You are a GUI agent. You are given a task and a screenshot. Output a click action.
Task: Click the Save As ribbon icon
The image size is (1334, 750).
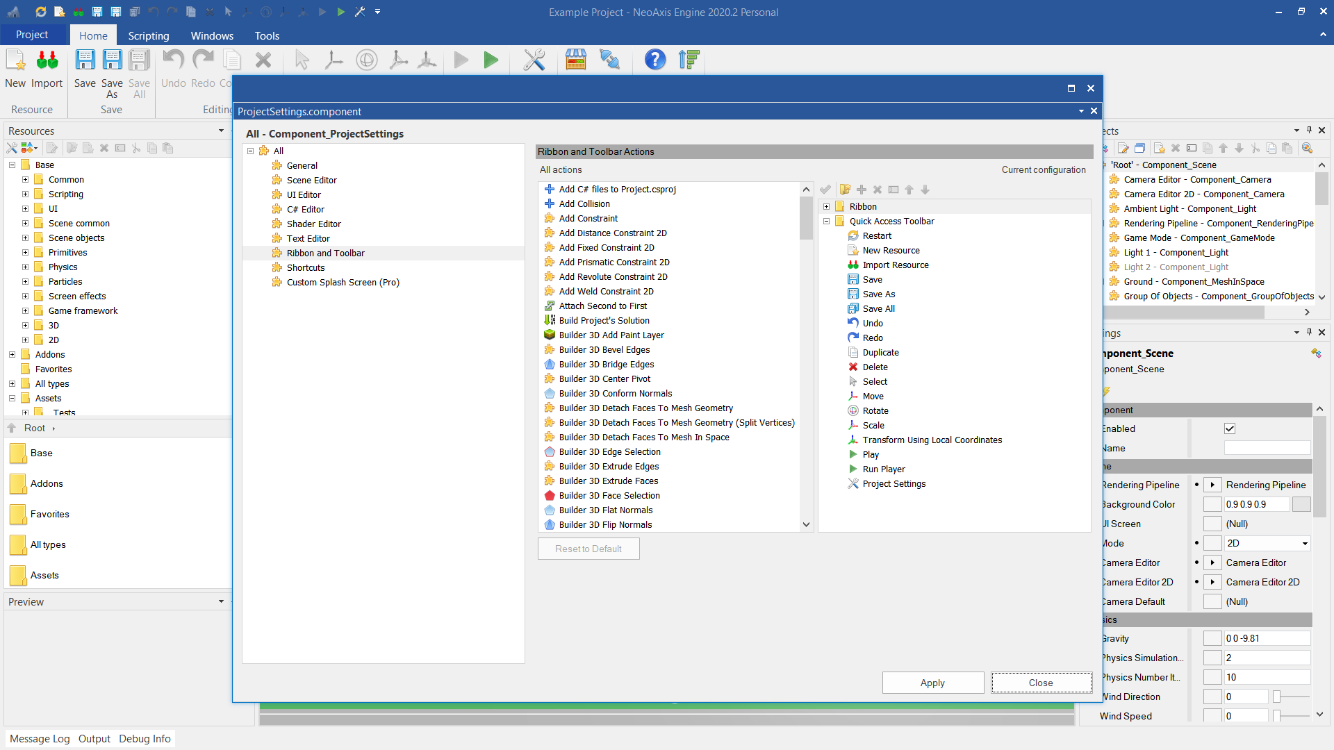pos(112,61)
